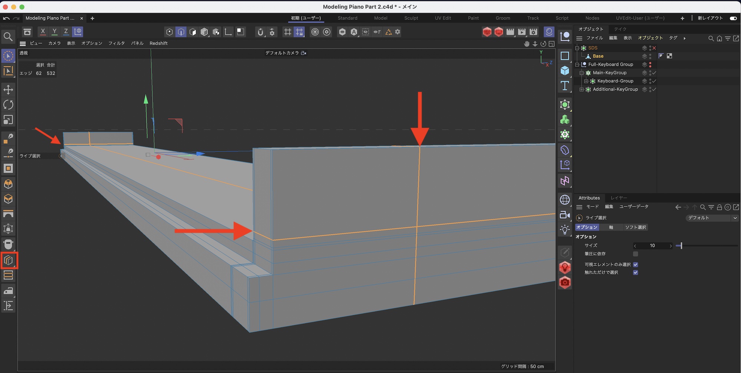This screenshot has height=373, width=741.
Task: Click the サイズ value field showing 10
Action: 652,246
